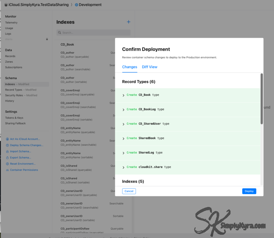Click the dialog's vertical scrollbar thumb
Screen dimensions: 274x238
(262, 99)
